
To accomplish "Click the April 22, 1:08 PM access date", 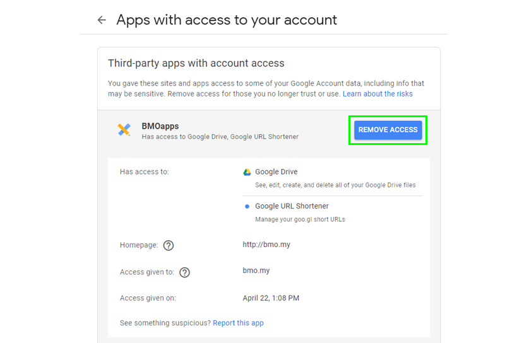I will [271, 298].
